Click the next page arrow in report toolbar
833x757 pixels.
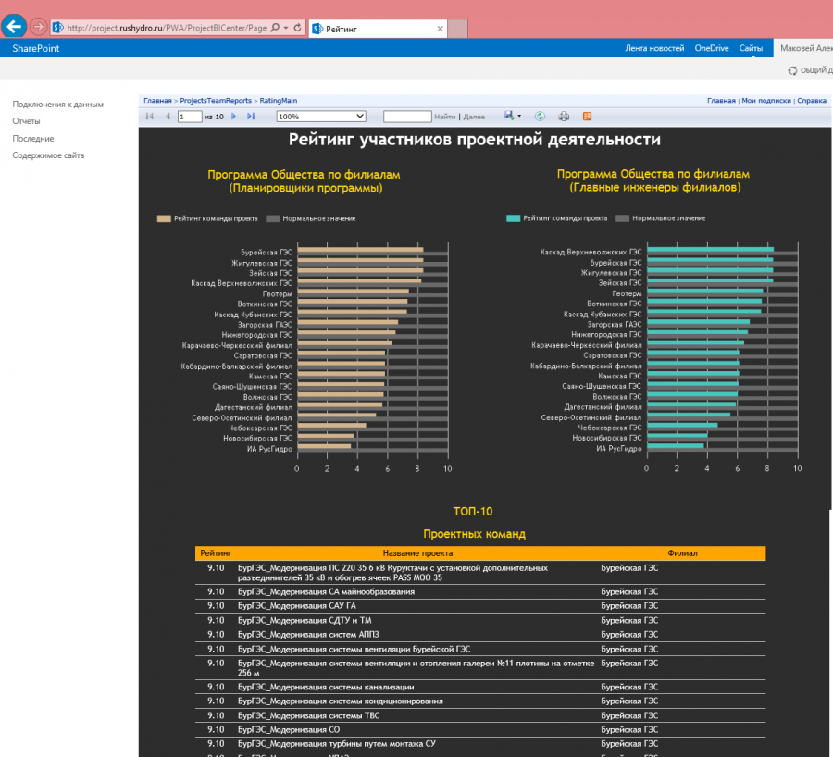pyautogui.click(x=233, y=116)
